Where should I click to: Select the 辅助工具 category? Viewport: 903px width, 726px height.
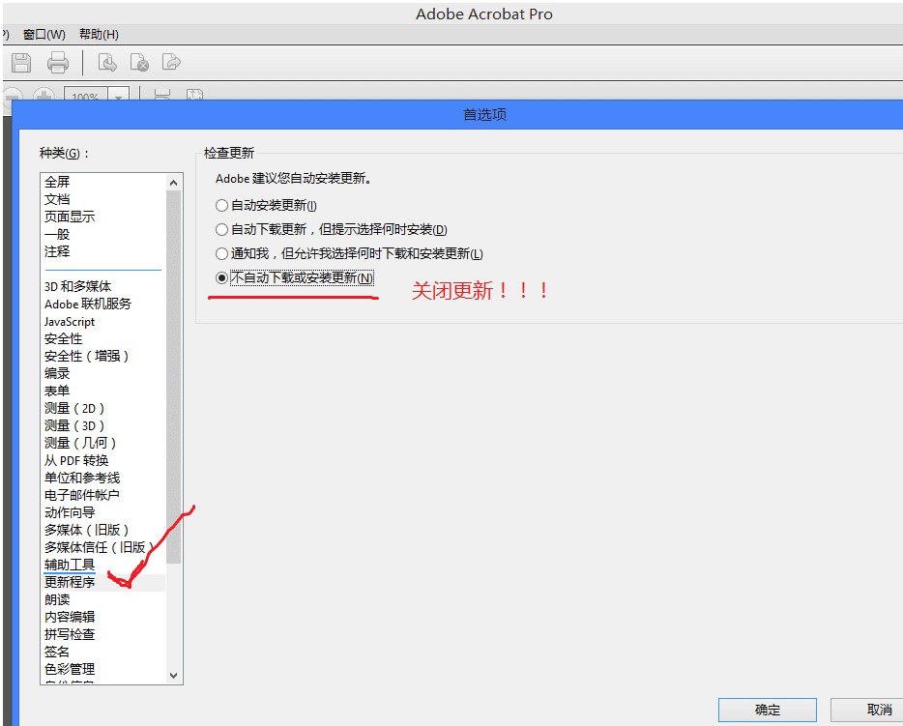point(70,565)
